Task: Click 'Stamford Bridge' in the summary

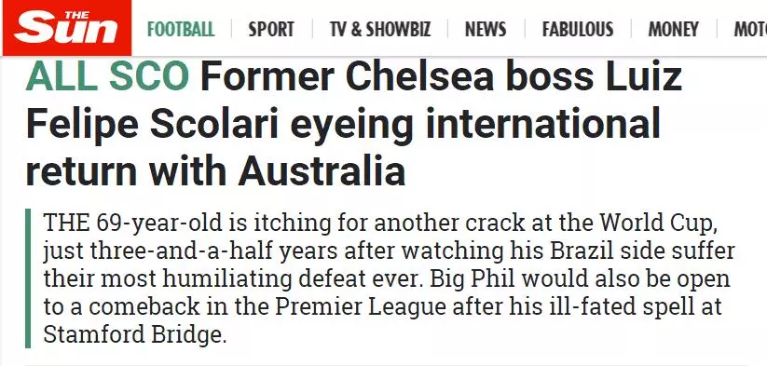Action: tap(134, 335)
